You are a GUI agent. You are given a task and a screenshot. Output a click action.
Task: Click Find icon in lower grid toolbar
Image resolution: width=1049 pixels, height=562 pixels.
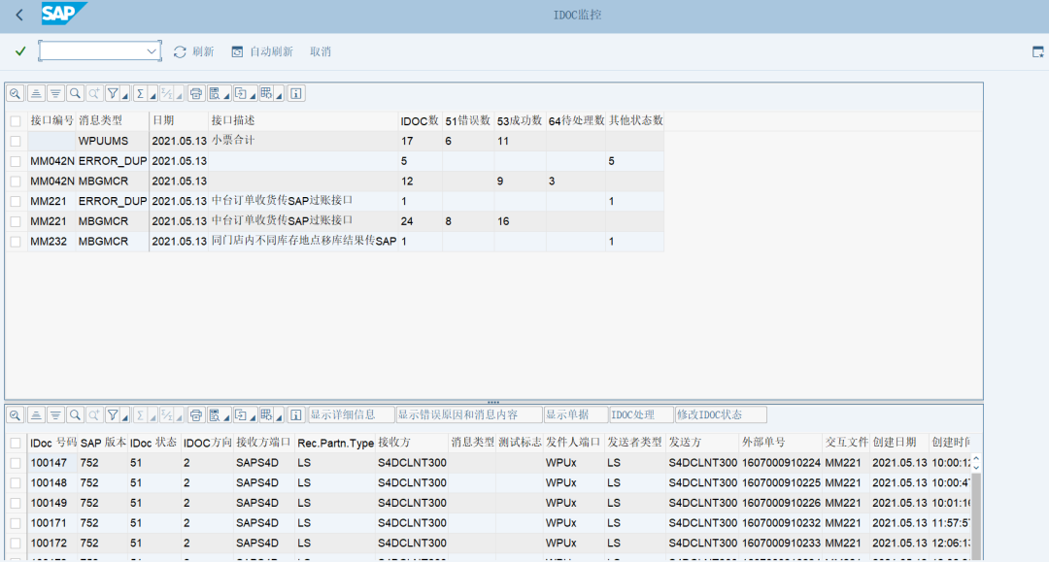coord(75,415)
